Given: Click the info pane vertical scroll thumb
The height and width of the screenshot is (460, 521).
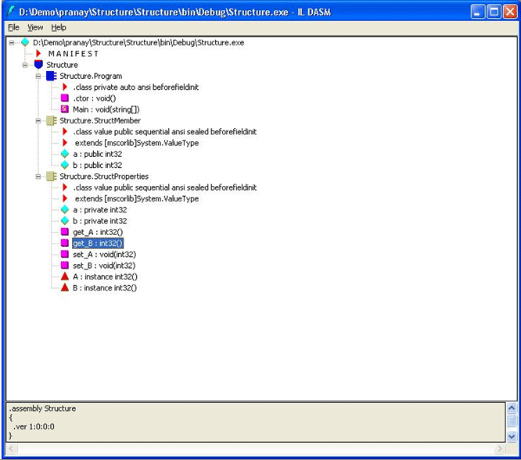Looking at the screenshot, I should point(512,421).
